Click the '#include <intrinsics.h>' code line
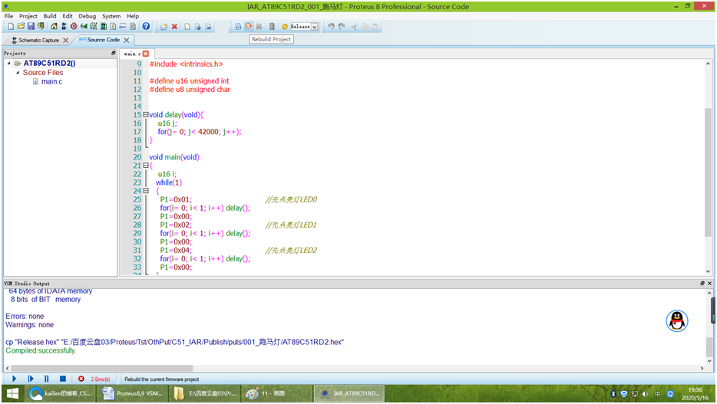717x404 pixels. 186,64
